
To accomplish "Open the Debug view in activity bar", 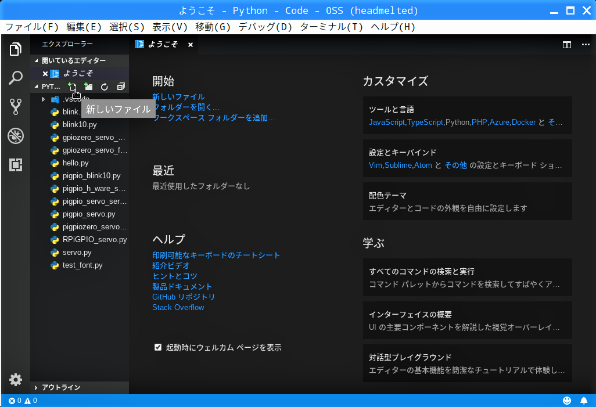I will (16, 136).
